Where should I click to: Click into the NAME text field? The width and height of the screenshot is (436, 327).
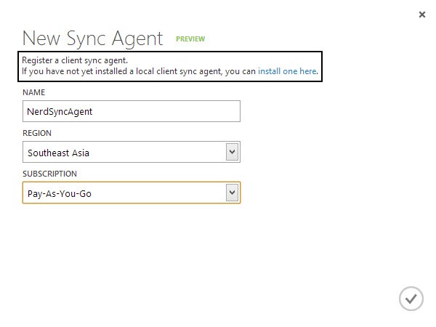tap(132, 111)
